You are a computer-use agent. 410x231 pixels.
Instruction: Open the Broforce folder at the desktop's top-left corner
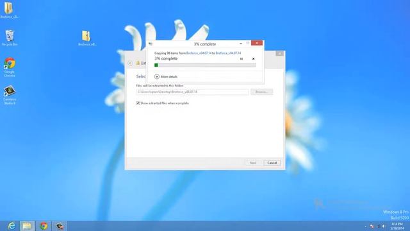[8, 10]
